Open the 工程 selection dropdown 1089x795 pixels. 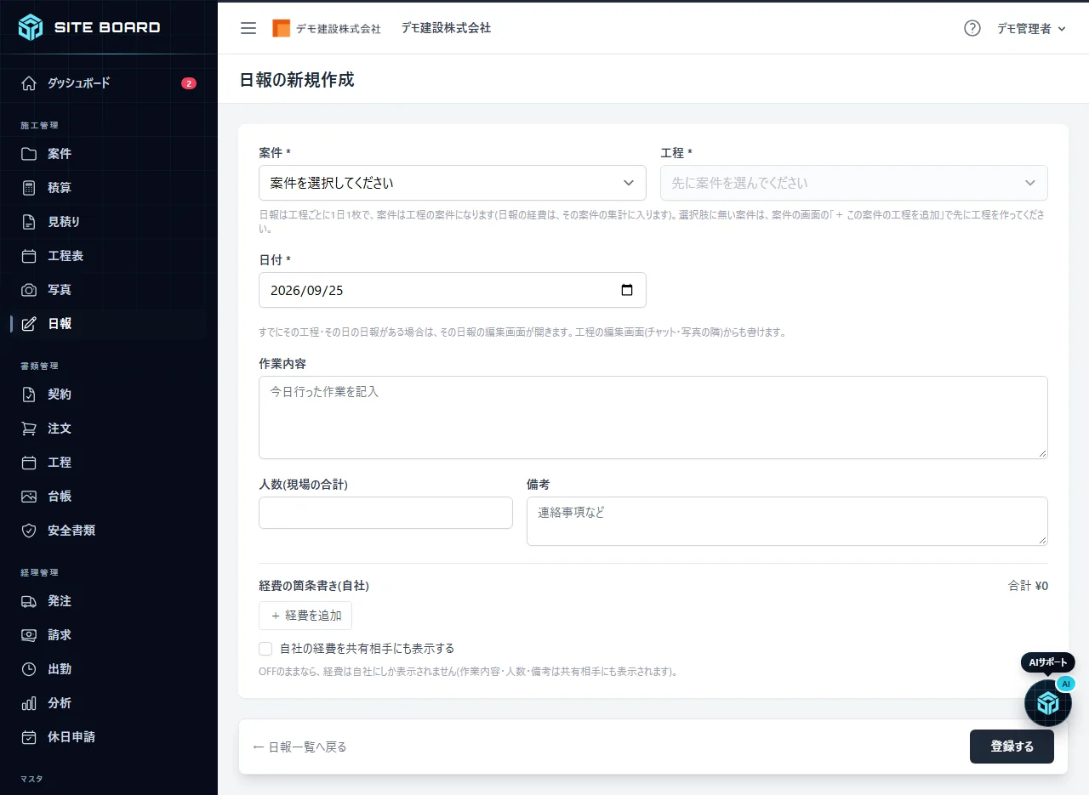(854, 183)
